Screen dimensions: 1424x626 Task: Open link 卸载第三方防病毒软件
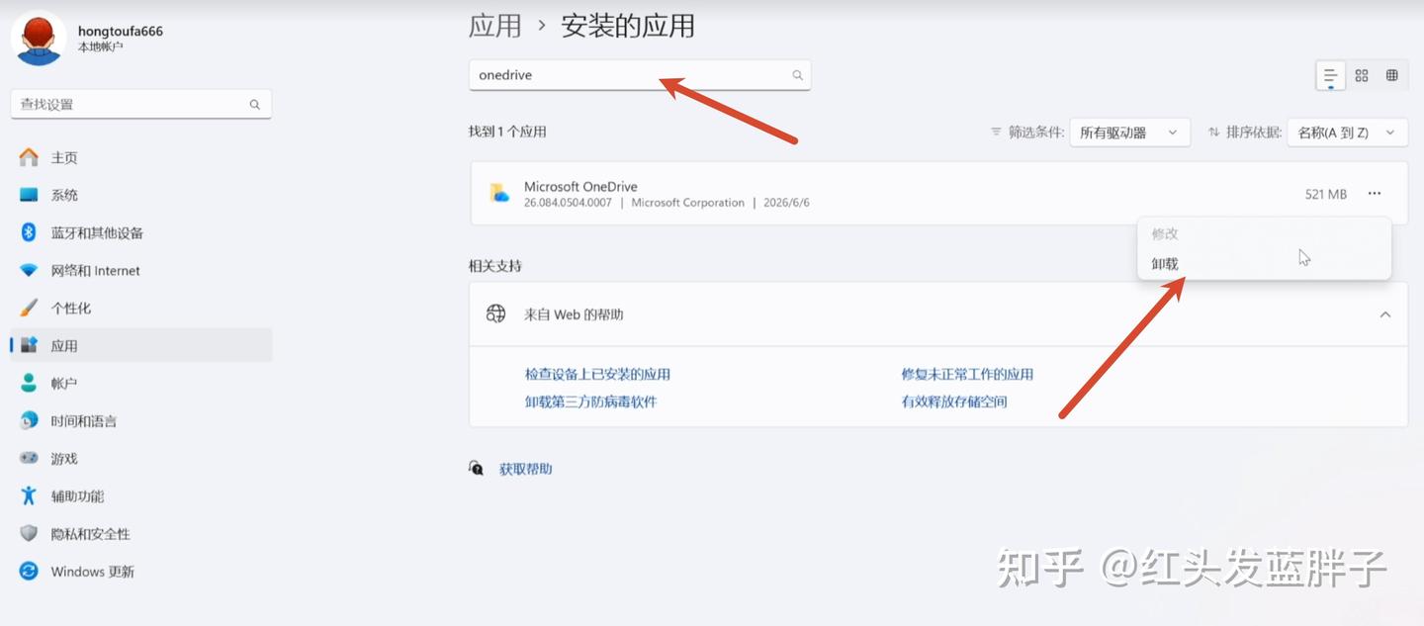click(x=590, y=402)
